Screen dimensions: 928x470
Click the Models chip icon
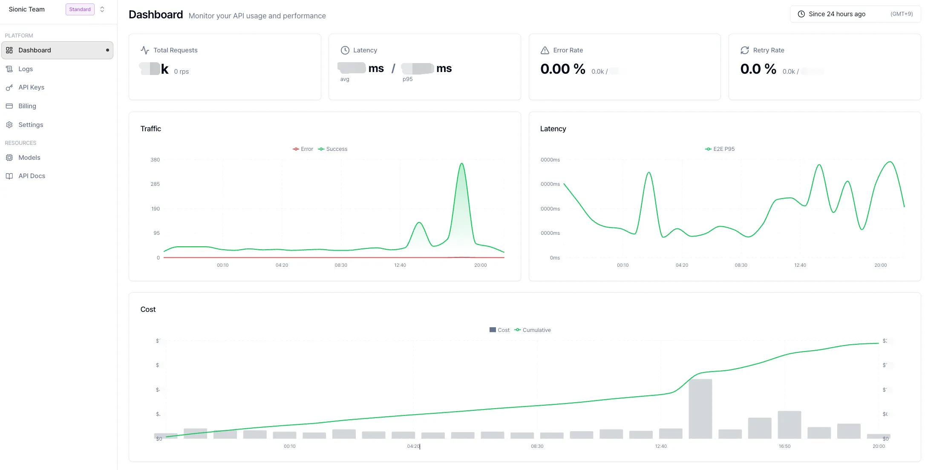9,158
